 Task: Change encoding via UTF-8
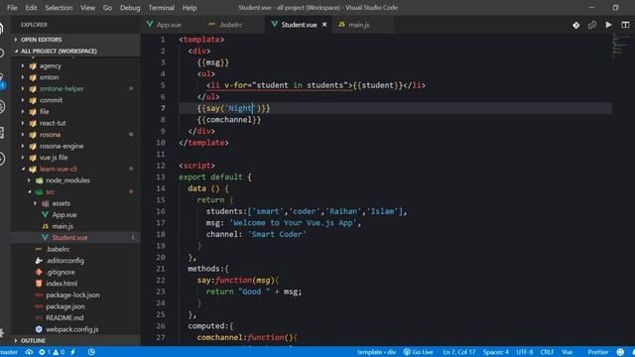tap(525, 352)
